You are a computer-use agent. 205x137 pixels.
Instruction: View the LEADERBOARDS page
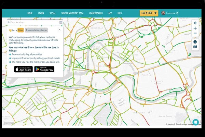[96, 13]
